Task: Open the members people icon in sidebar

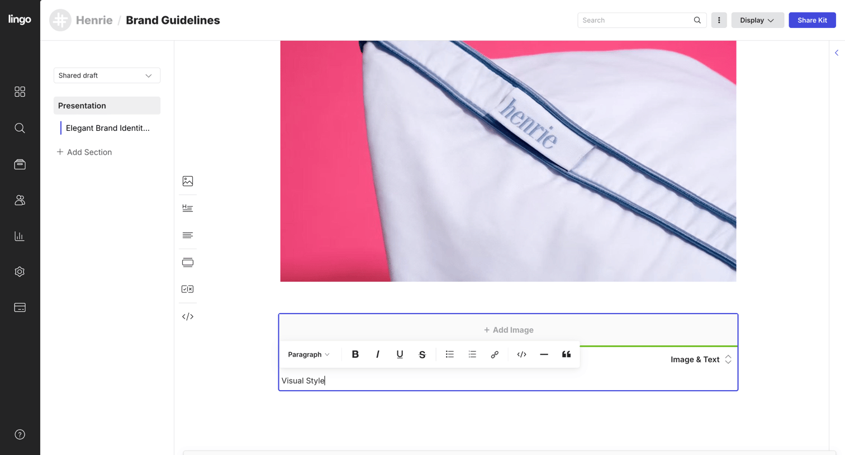Action: pos(20,200)
